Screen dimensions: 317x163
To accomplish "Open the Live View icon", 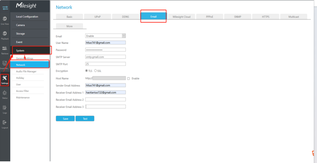I will coord(5,19).
